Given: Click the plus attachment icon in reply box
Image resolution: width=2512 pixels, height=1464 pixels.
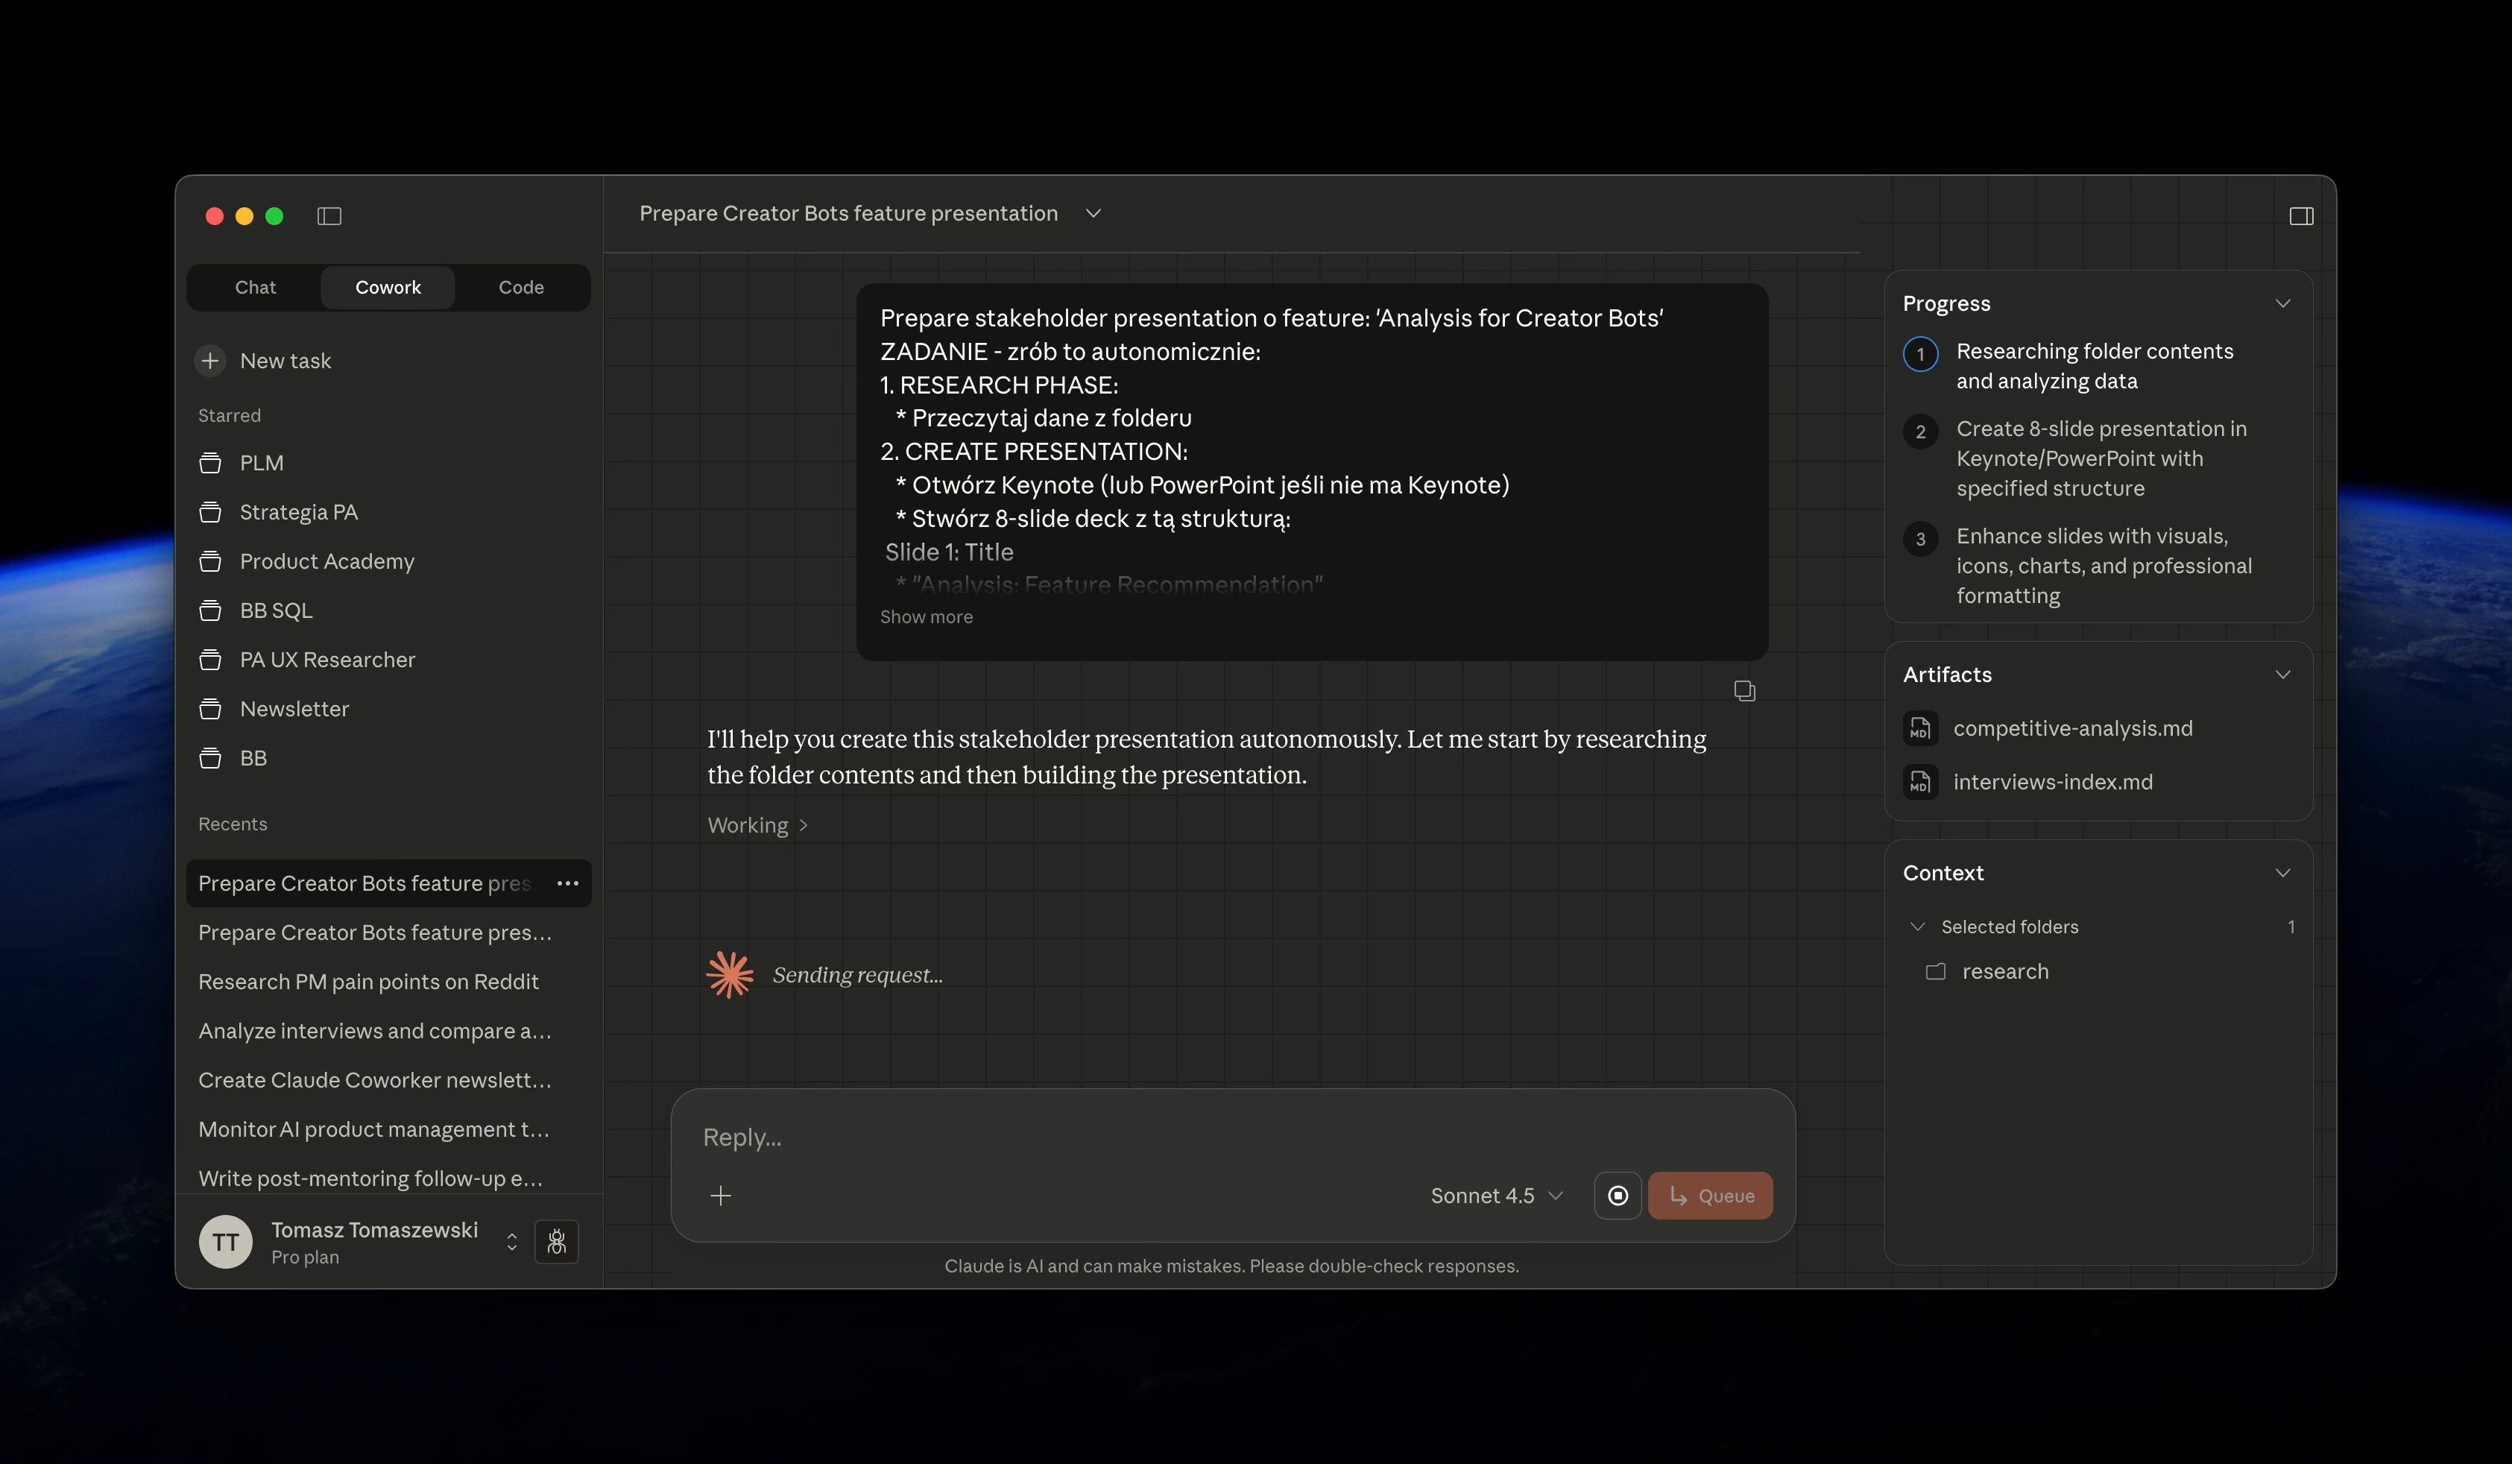Looking at the screenshot, I should 721,1195.
